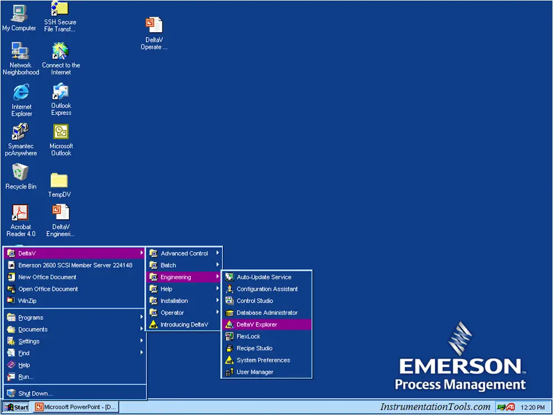Select the Database Administrator label
Image resolution: width=553 pixels, height=415 pixels.
click(x=267, y=313)
